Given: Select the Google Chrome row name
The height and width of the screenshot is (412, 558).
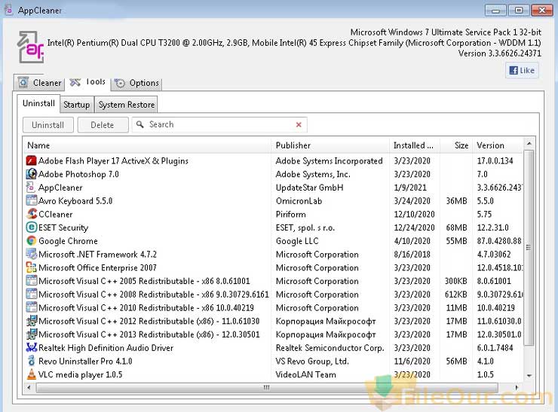Looking at the screenshot, I should click(x=68, y=241).
